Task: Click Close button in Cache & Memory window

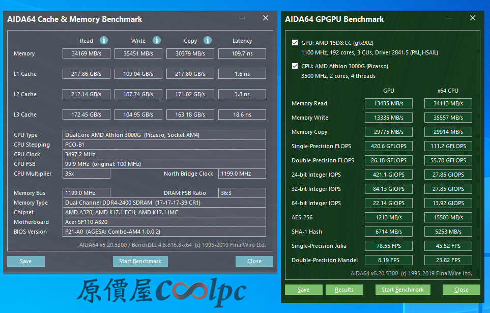Action: pos(254,261)
